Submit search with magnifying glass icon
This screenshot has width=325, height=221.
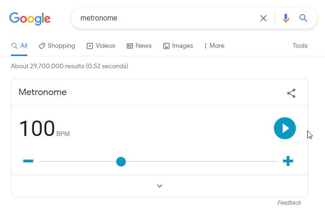[x=303, y=18]
